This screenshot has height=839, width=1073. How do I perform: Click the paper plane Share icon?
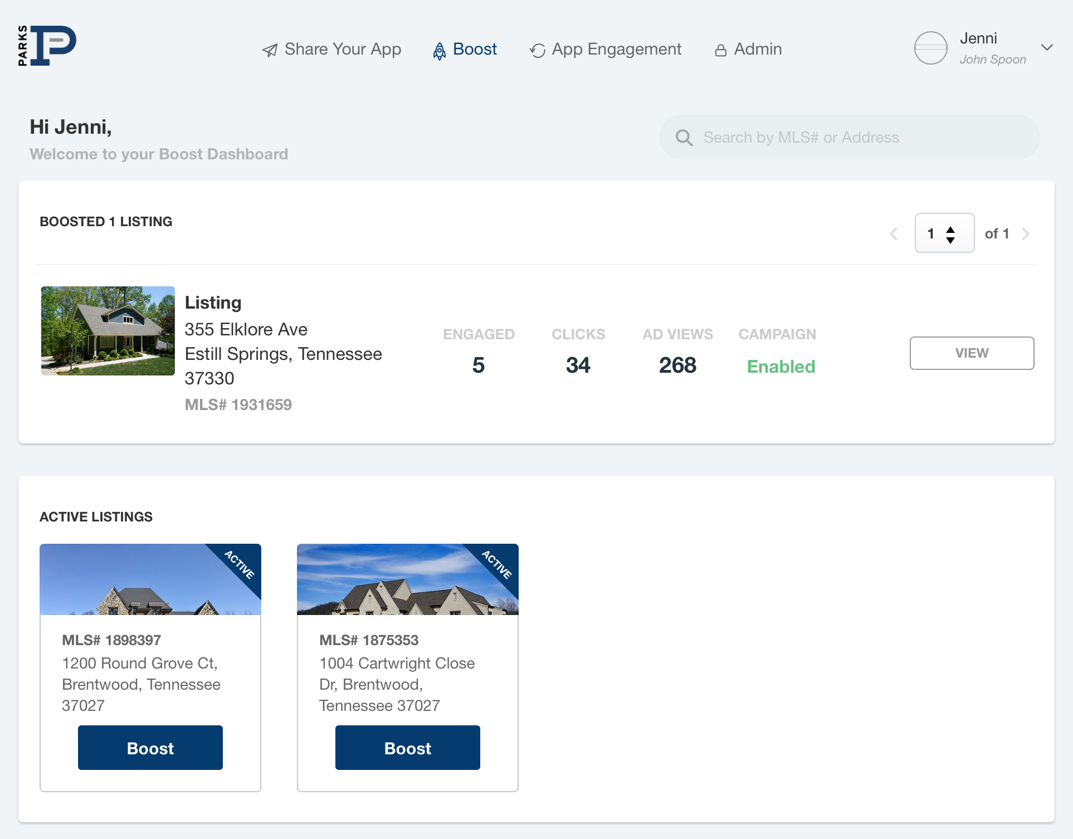point(270,50)
